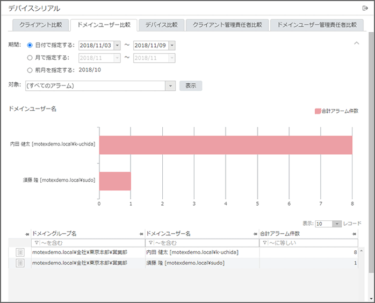Screen dimensions: 375x303
Task: Open detail icon for 須藤 隆 row
Action: point(20,263)
